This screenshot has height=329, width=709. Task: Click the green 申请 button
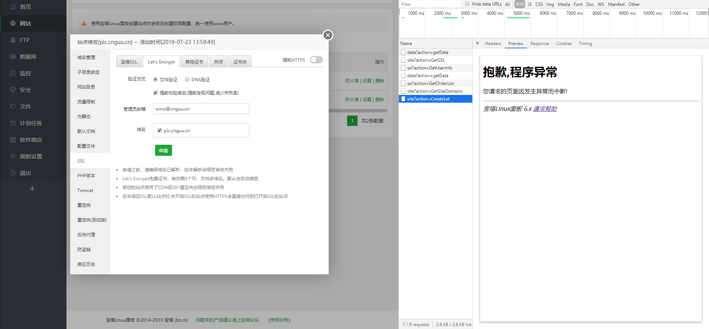point(164,150)
